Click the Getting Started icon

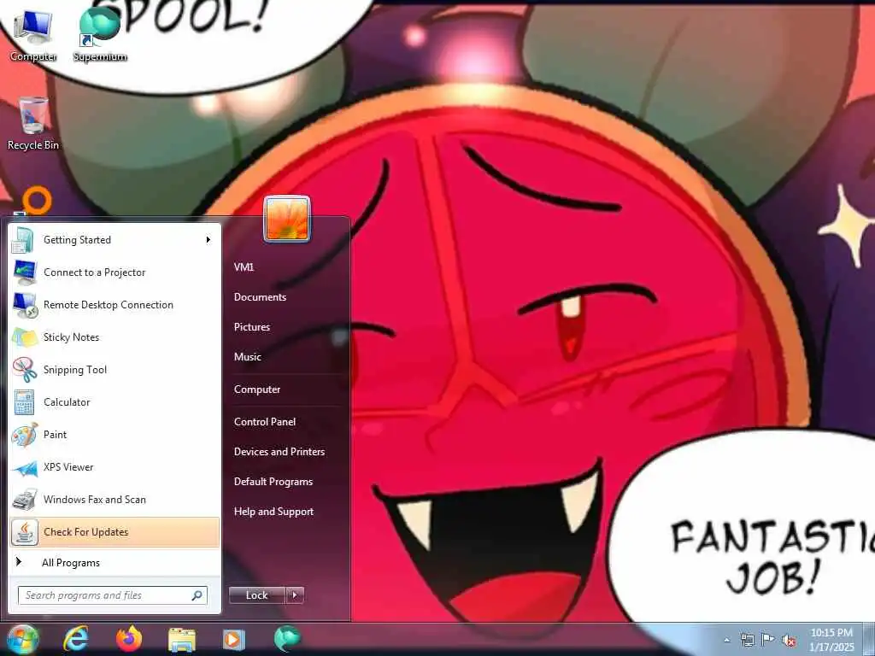[24, 240]
